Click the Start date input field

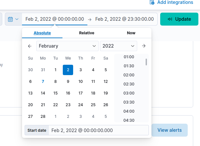click(x=98, y=130)
